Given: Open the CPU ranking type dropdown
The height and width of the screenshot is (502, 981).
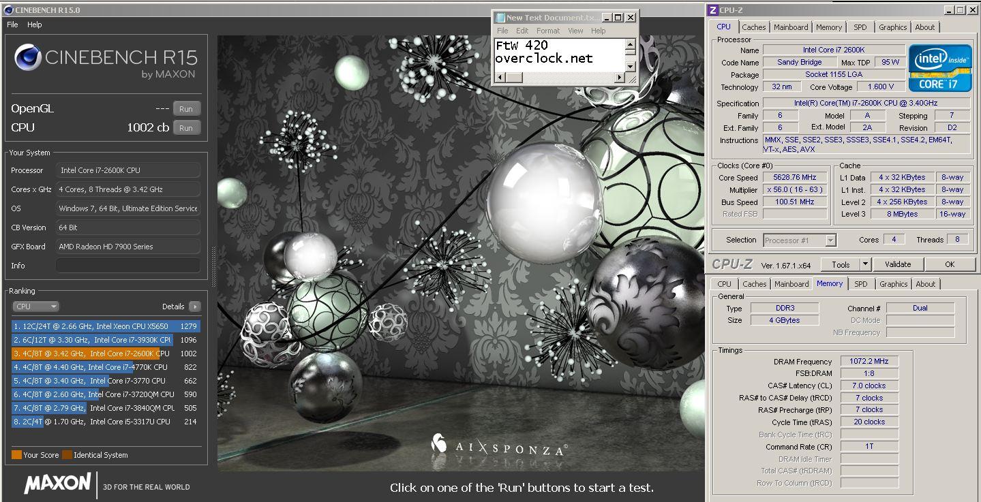Looking at the screenshot, I should pos(35,307).
